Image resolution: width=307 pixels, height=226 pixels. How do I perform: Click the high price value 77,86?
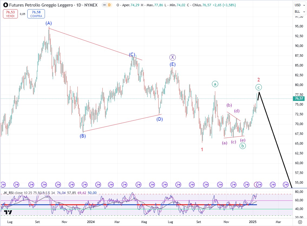pyautogui.click(x=159, y=5)
